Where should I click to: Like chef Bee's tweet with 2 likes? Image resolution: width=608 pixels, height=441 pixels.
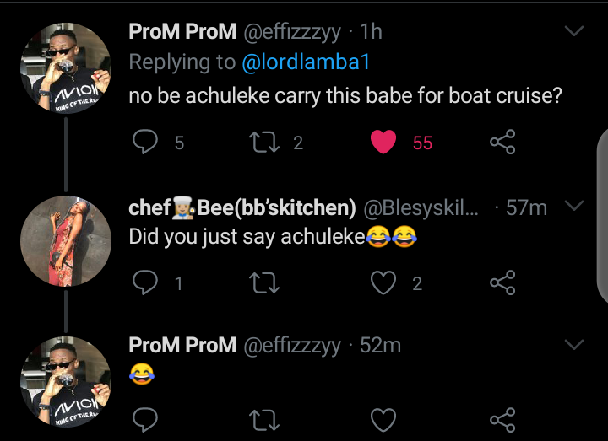[384, 283]
